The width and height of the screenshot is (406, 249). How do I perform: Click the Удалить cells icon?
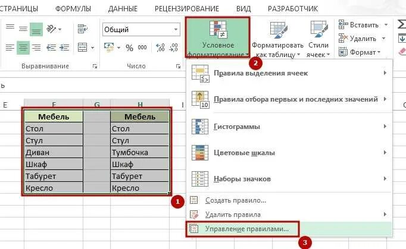(343, 39)
